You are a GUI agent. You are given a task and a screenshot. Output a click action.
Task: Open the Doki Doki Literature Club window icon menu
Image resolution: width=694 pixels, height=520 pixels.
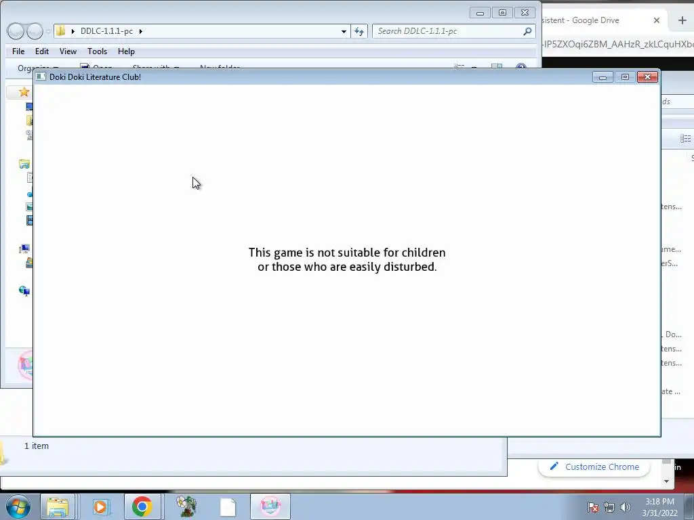point(41,77)
